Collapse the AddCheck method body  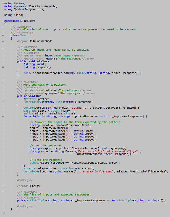[3, 67]
